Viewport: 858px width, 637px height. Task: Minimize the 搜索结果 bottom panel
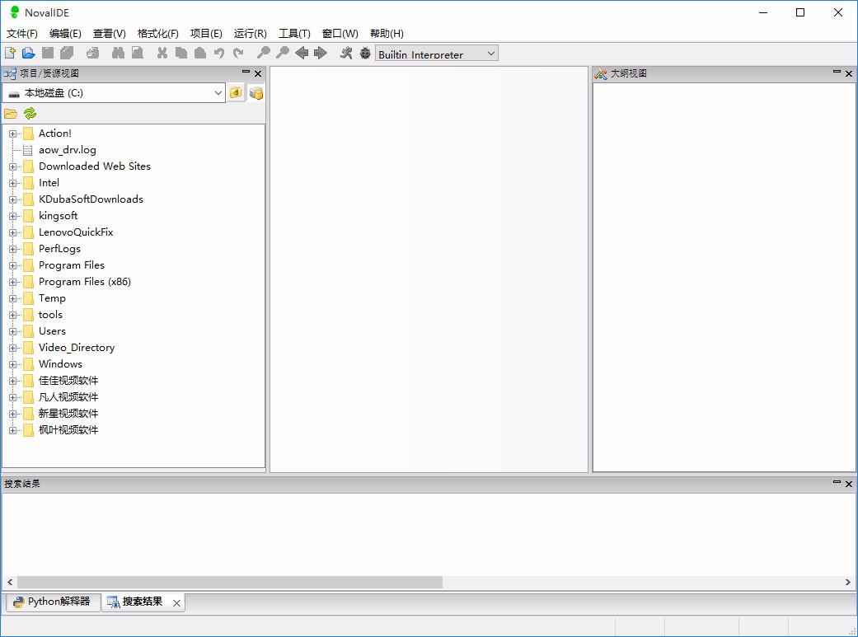click(837, 482)
